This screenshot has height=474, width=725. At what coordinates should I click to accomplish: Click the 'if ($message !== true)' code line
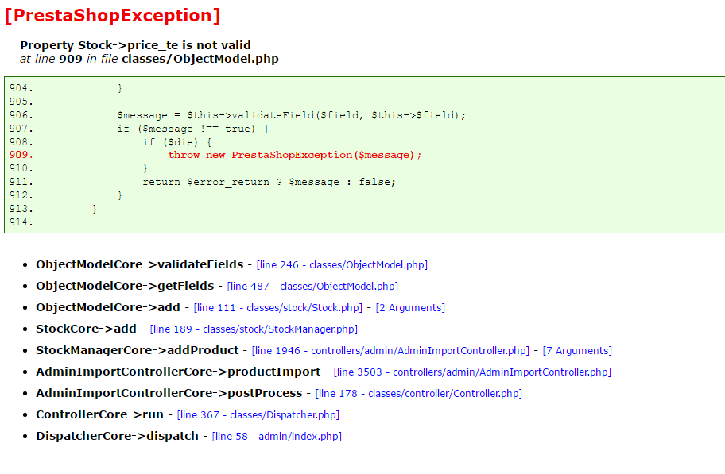[193, 129]
